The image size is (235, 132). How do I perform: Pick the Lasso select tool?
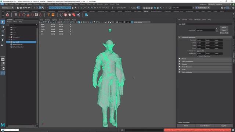(3, 27)
